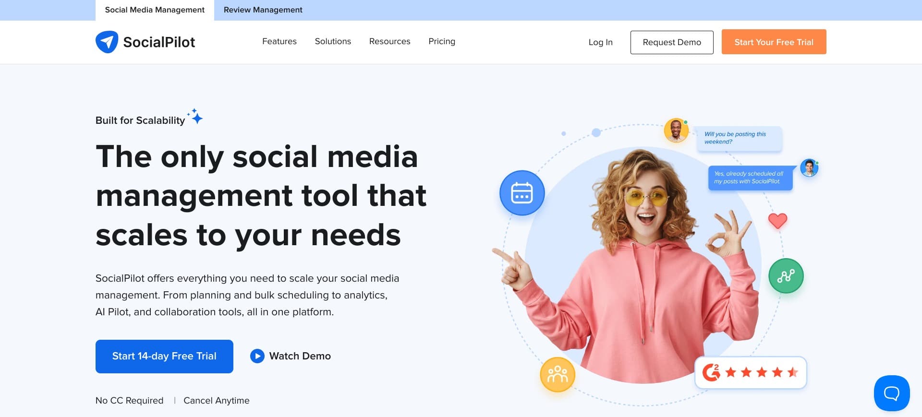Click the orange Start Your Free Trial button

pyautogui.click(x=774, y=42)
